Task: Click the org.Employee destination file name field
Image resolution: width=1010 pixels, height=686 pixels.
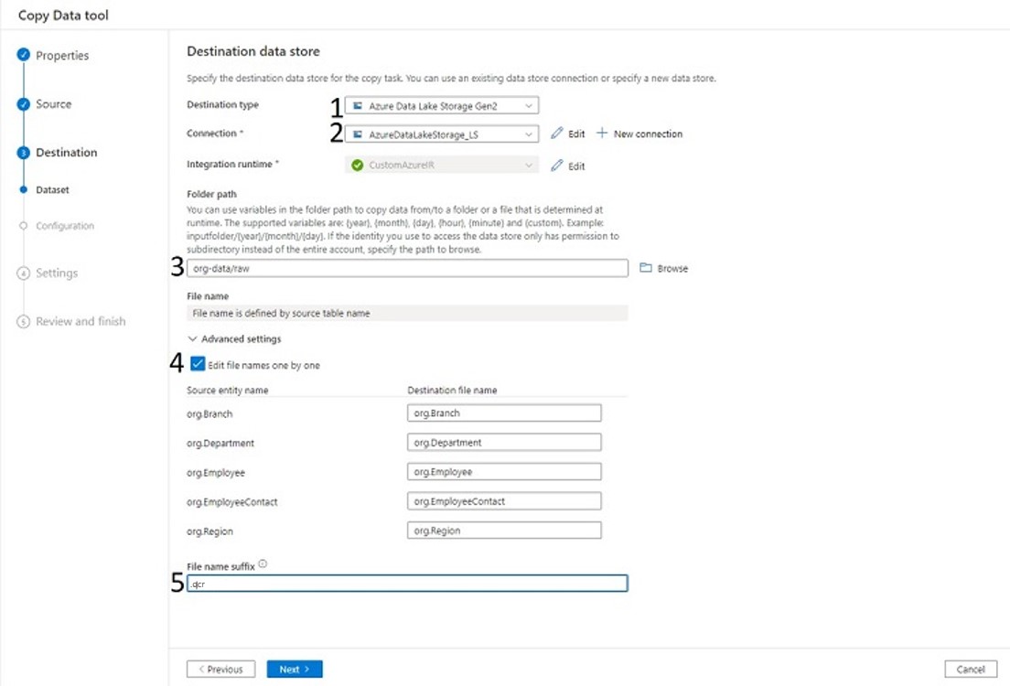Action: click(504, 472)
